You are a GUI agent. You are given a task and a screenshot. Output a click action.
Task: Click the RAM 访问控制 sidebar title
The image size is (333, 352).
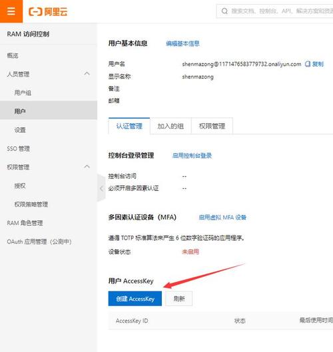coord(28,34)
